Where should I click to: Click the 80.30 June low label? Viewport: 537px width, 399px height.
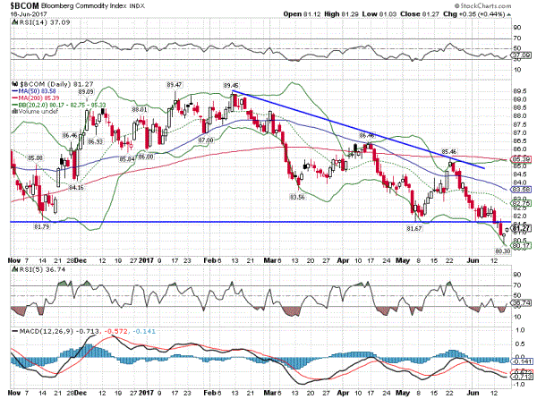click(500, 252)
